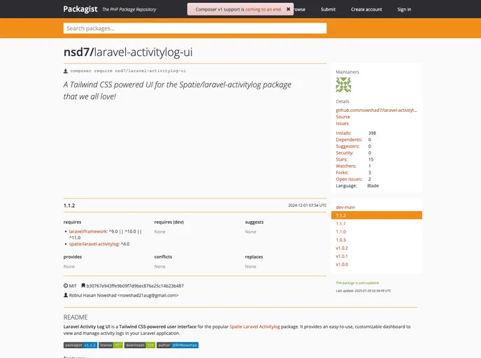Open the Suggesters link
The width and height of the screenshot is (481, 358).
(x=347, y=146)
